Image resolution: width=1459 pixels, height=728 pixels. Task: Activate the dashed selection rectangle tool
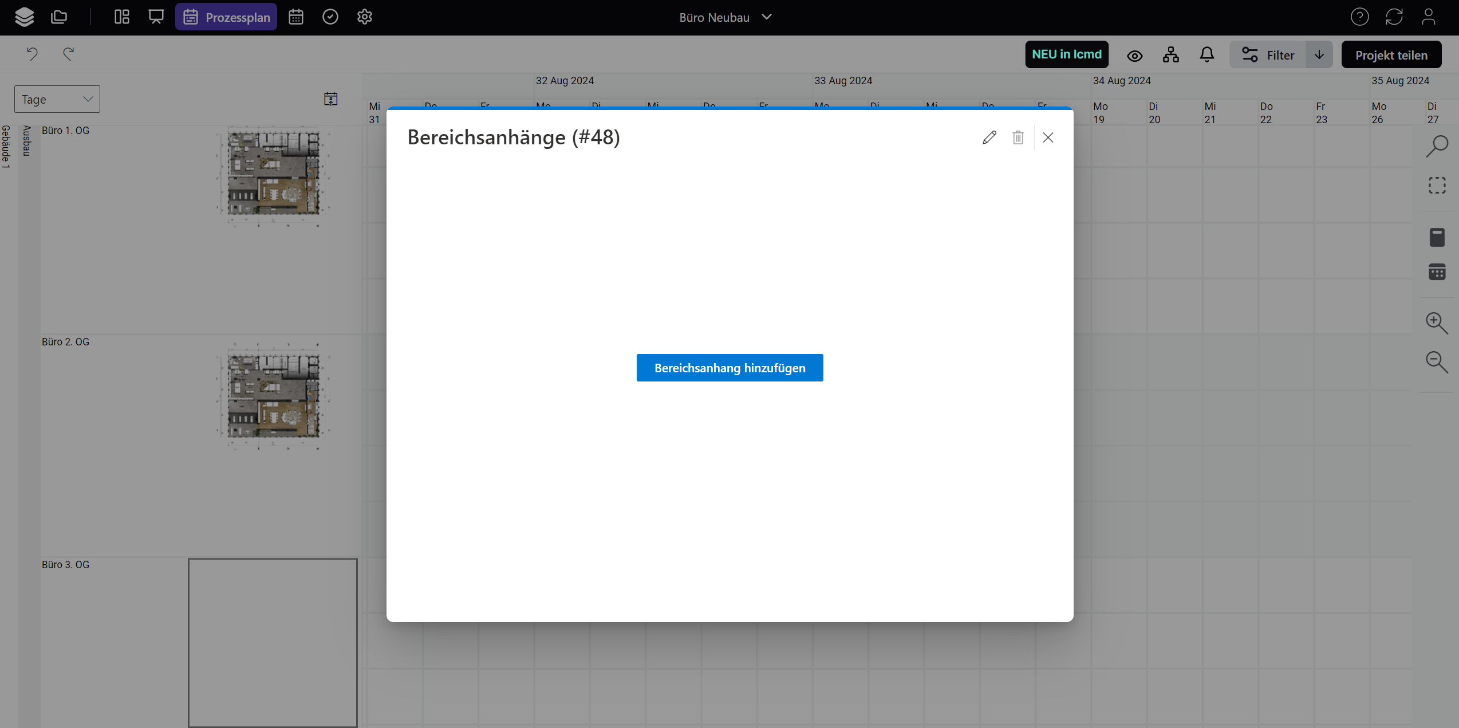point(1436,186)
